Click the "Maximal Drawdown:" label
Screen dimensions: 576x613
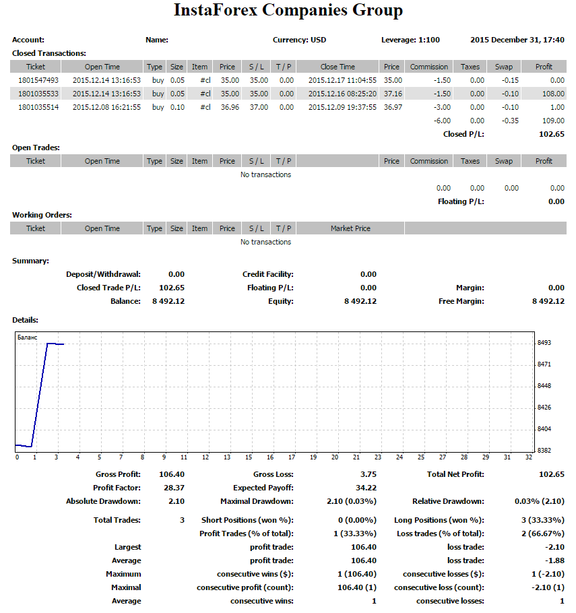(257, 501)
